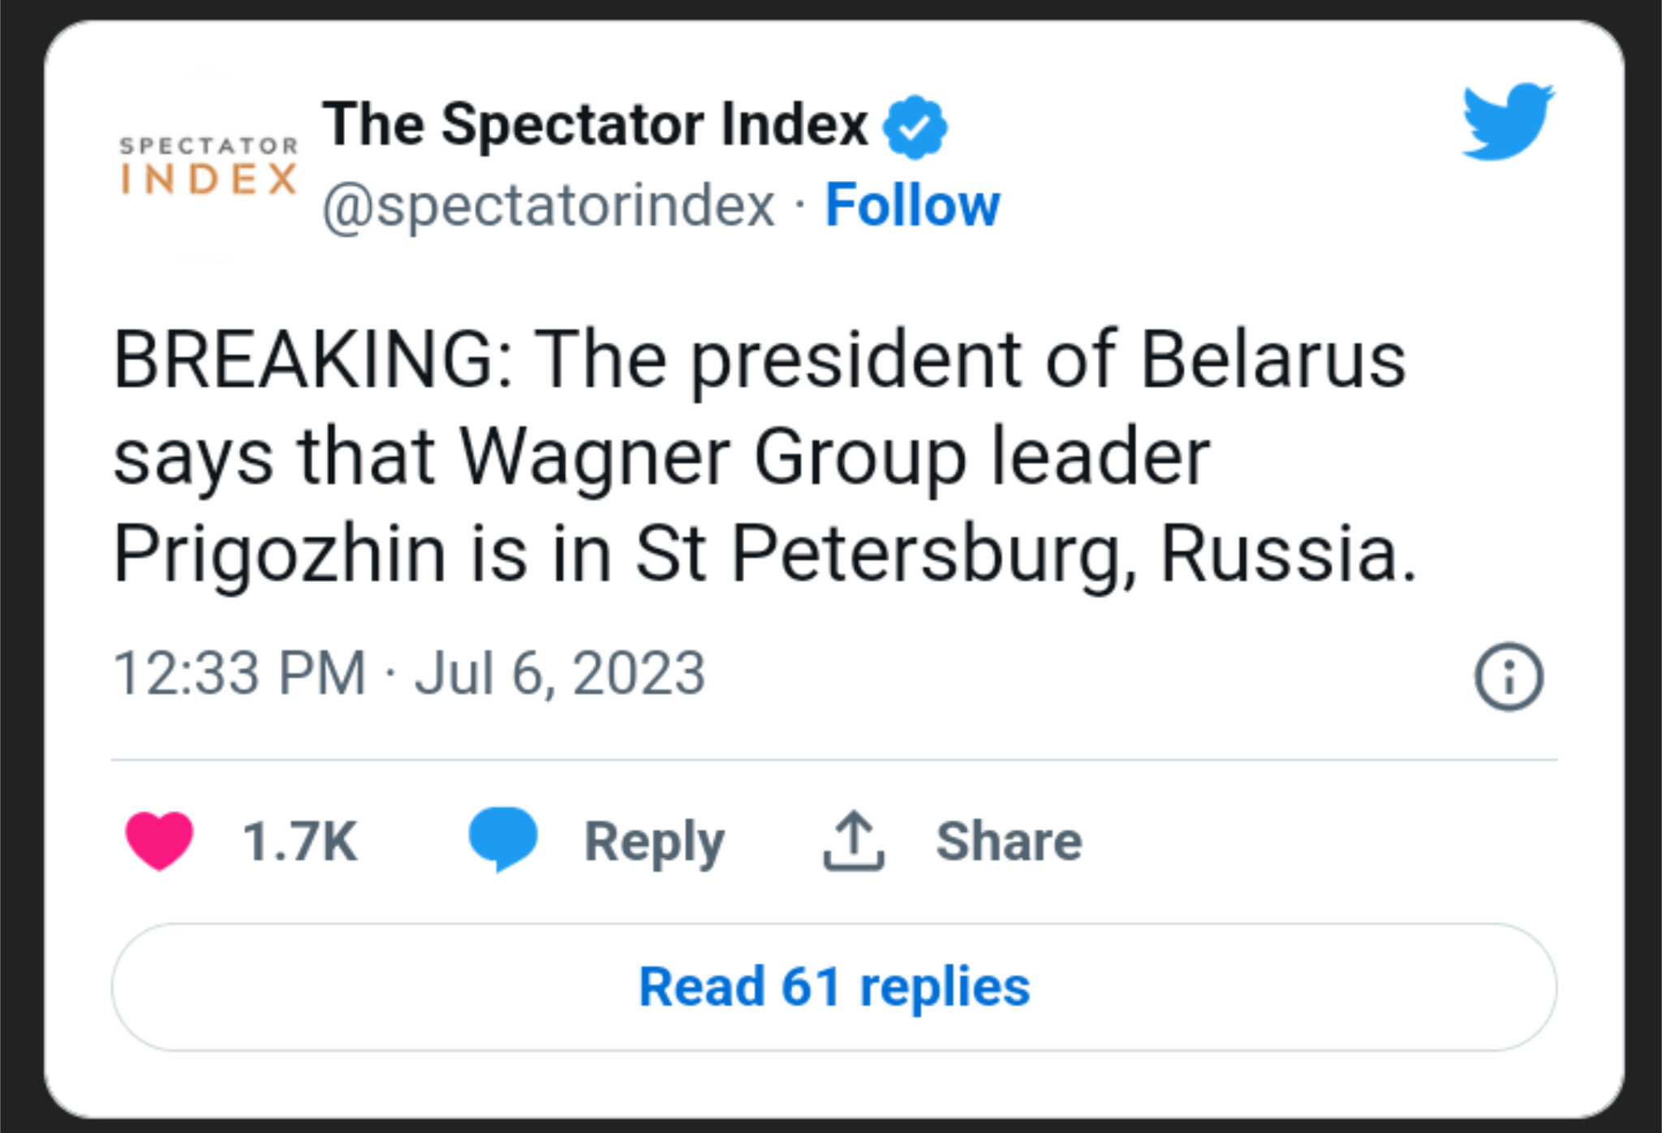Open the Spectator Index profile avatar
1662x1133 pixels.
click(209, 166)
